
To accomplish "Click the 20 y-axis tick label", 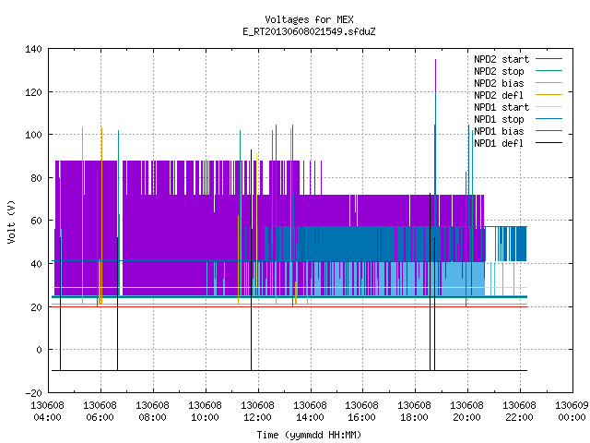I will point(36,307).
